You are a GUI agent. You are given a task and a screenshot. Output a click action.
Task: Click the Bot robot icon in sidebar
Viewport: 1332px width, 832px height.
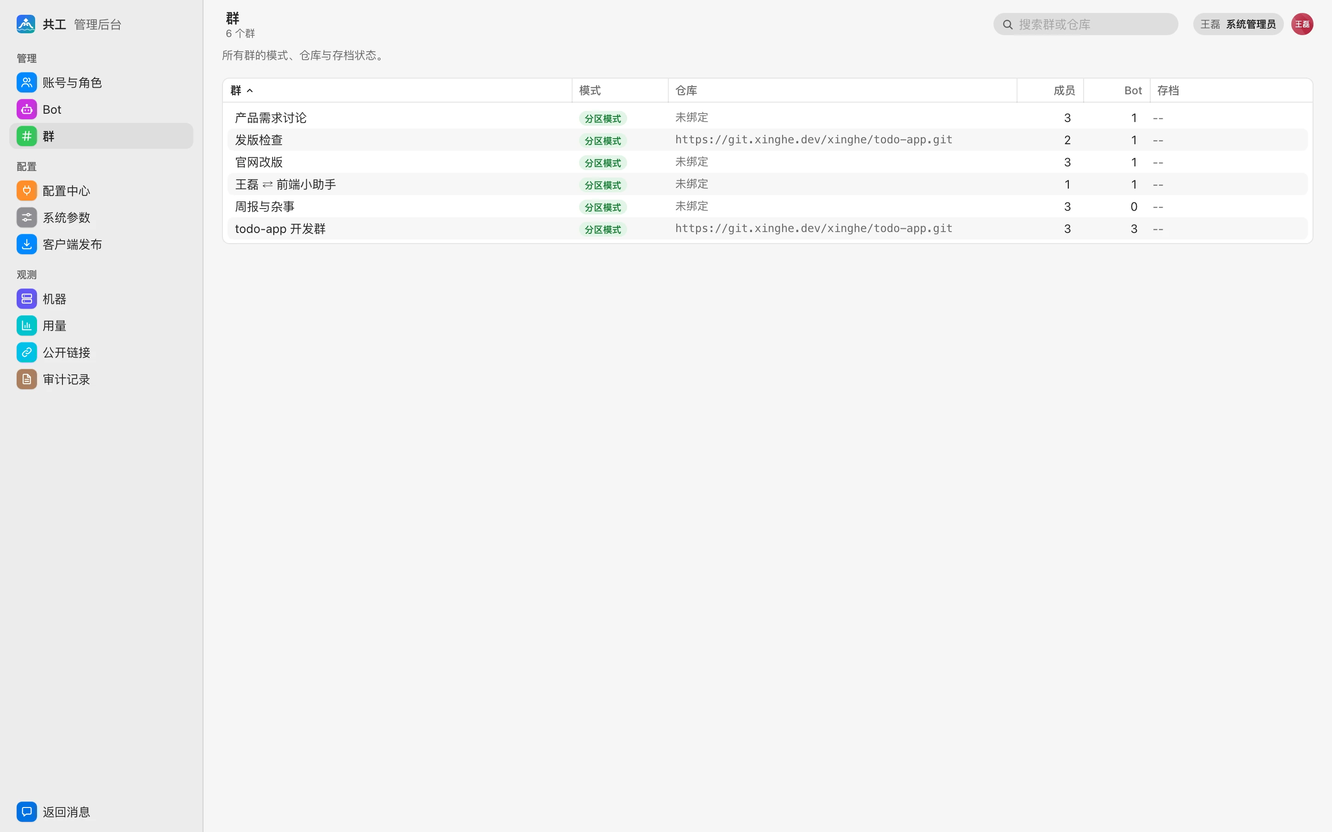(26, 110)
